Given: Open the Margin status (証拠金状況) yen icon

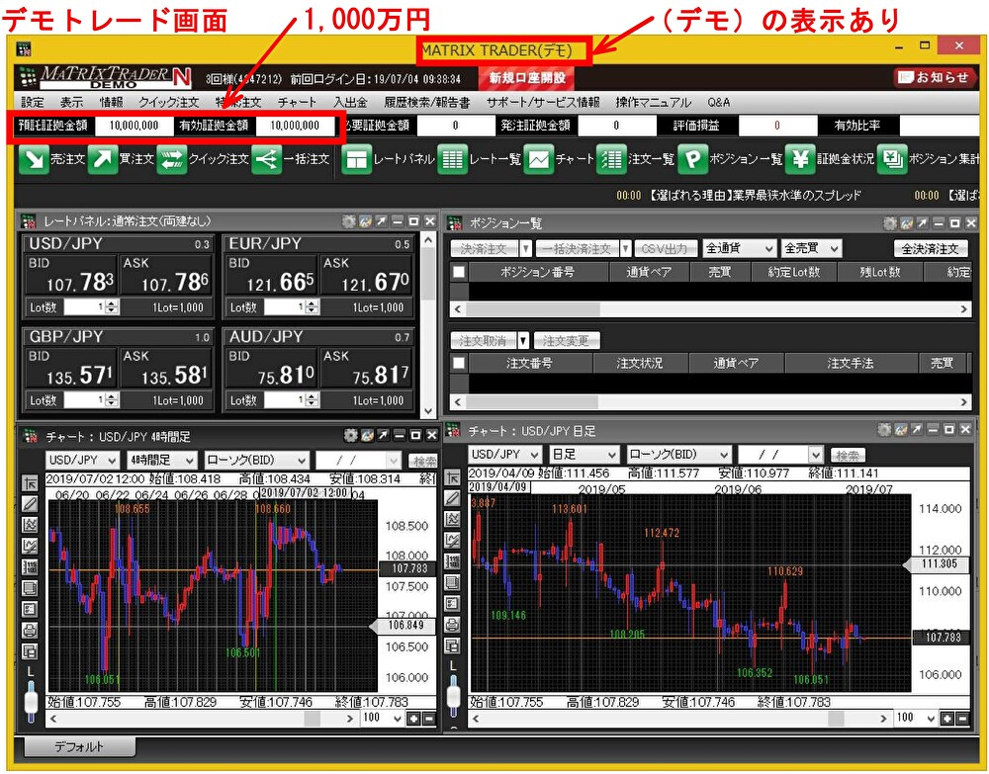Looking at the screenshot, I should pyautogui.click(x=800, y=159).
